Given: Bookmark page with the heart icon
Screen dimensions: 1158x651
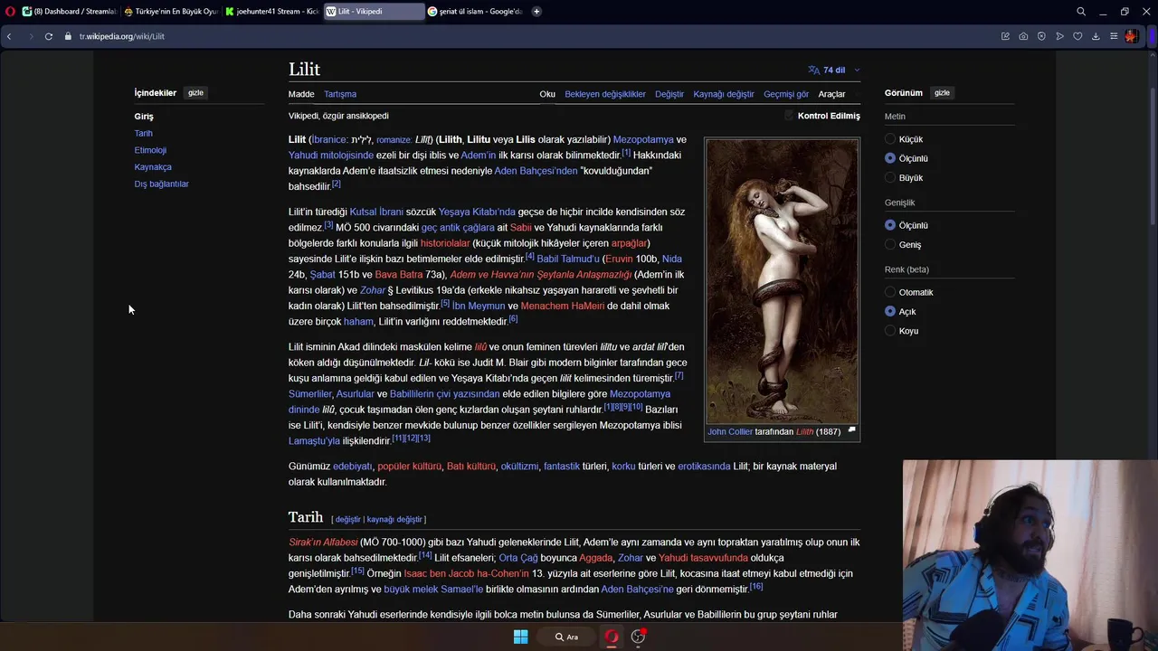Looking at the screenshot, I should (1077, 36).
